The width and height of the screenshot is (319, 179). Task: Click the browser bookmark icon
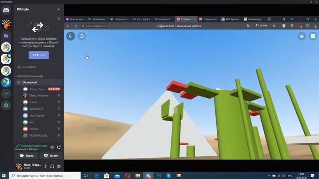point(274,26)
